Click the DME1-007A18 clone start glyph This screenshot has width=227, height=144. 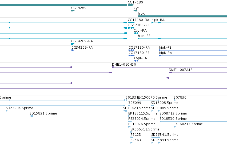(170, 73)
